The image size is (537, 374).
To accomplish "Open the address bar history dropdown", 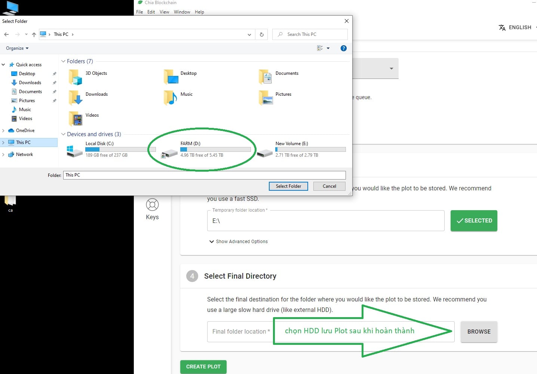I will click(249, 34).
